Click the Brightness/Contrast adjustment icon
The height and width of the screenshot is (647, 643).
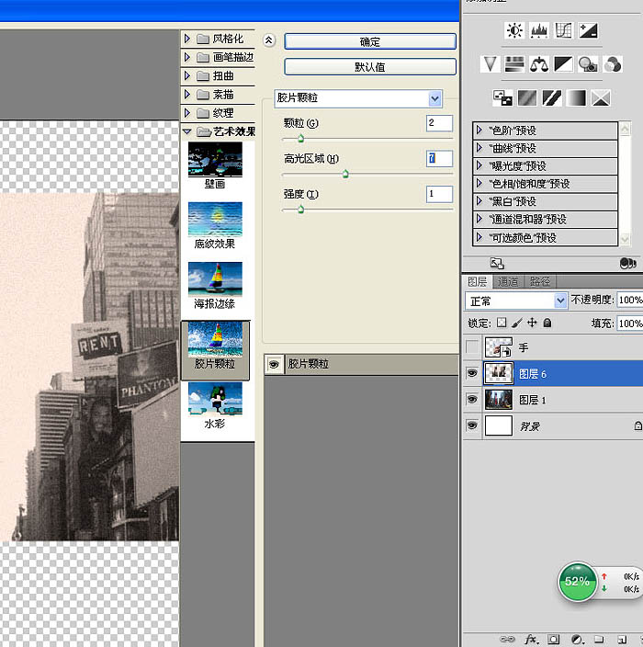(x=514, y=31)
